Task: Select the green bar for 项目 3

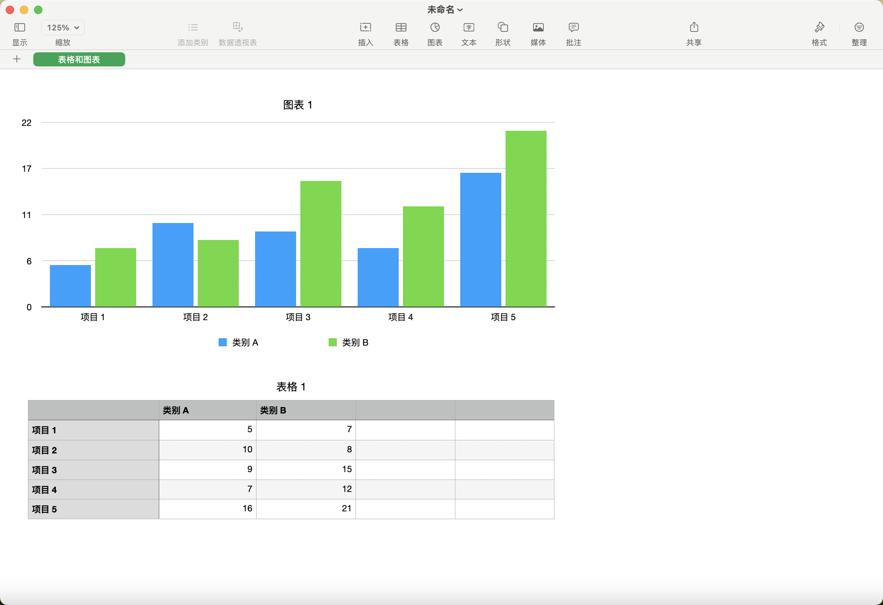Action: (321, 244)
